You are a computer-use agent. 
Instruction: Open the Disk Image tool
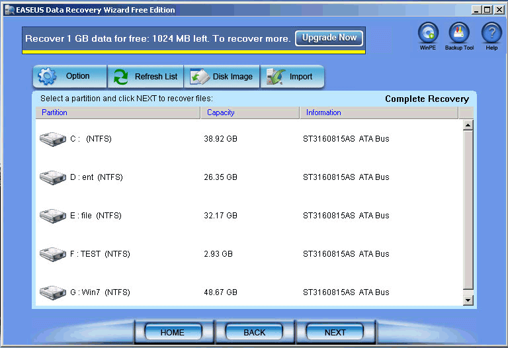tap(222, 77)
